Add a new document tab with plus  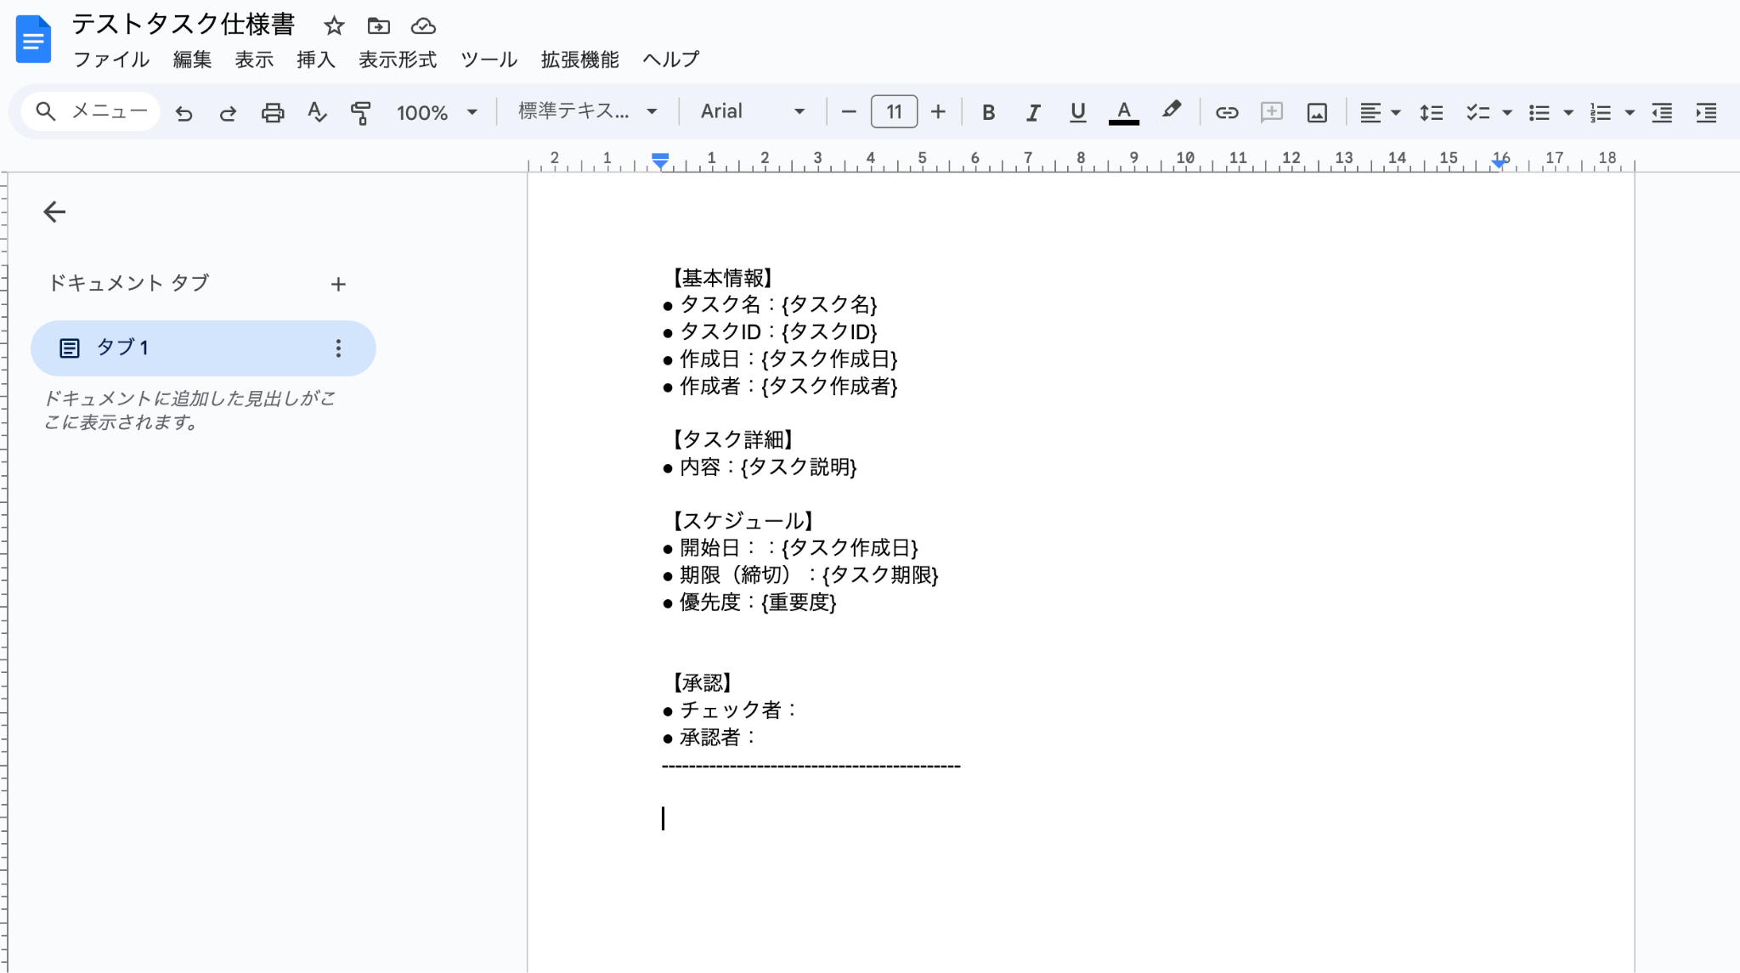[338, 284]
